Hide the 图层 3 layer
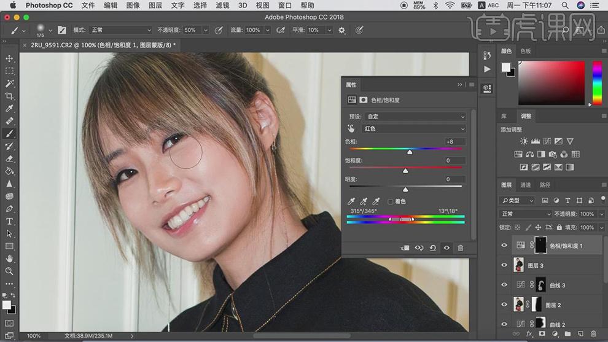This screenshot has height=342, width=608. (504, 265)
